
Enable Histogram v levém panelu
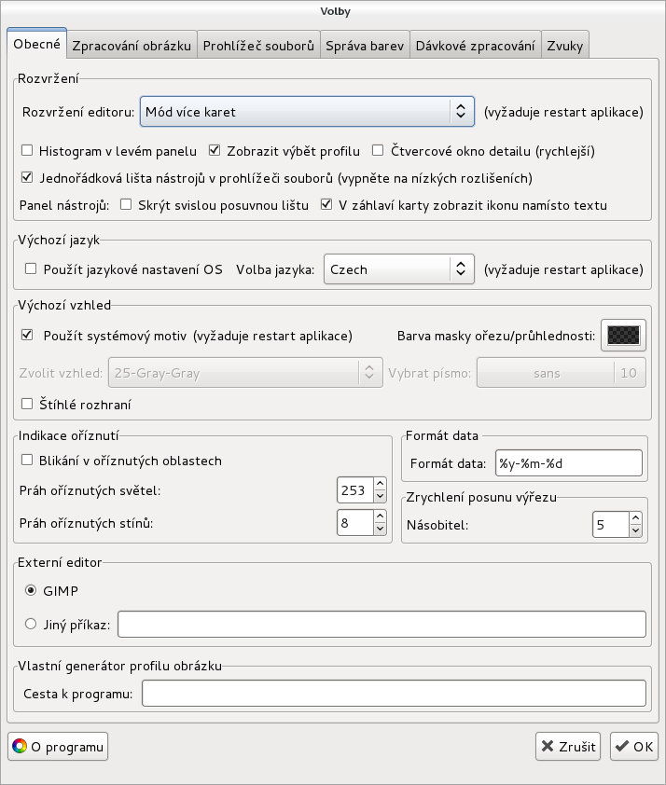coord(27,150)
